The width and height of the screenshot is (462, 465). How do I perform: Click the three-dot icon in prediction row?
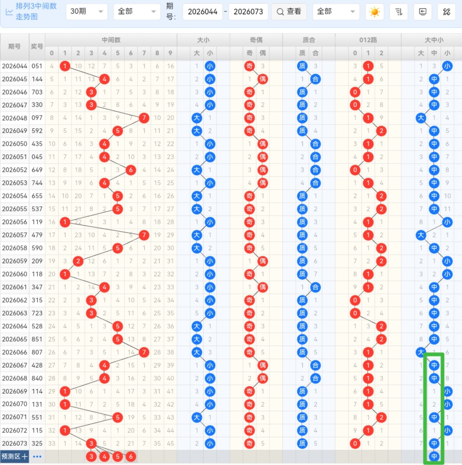[37, 456]
